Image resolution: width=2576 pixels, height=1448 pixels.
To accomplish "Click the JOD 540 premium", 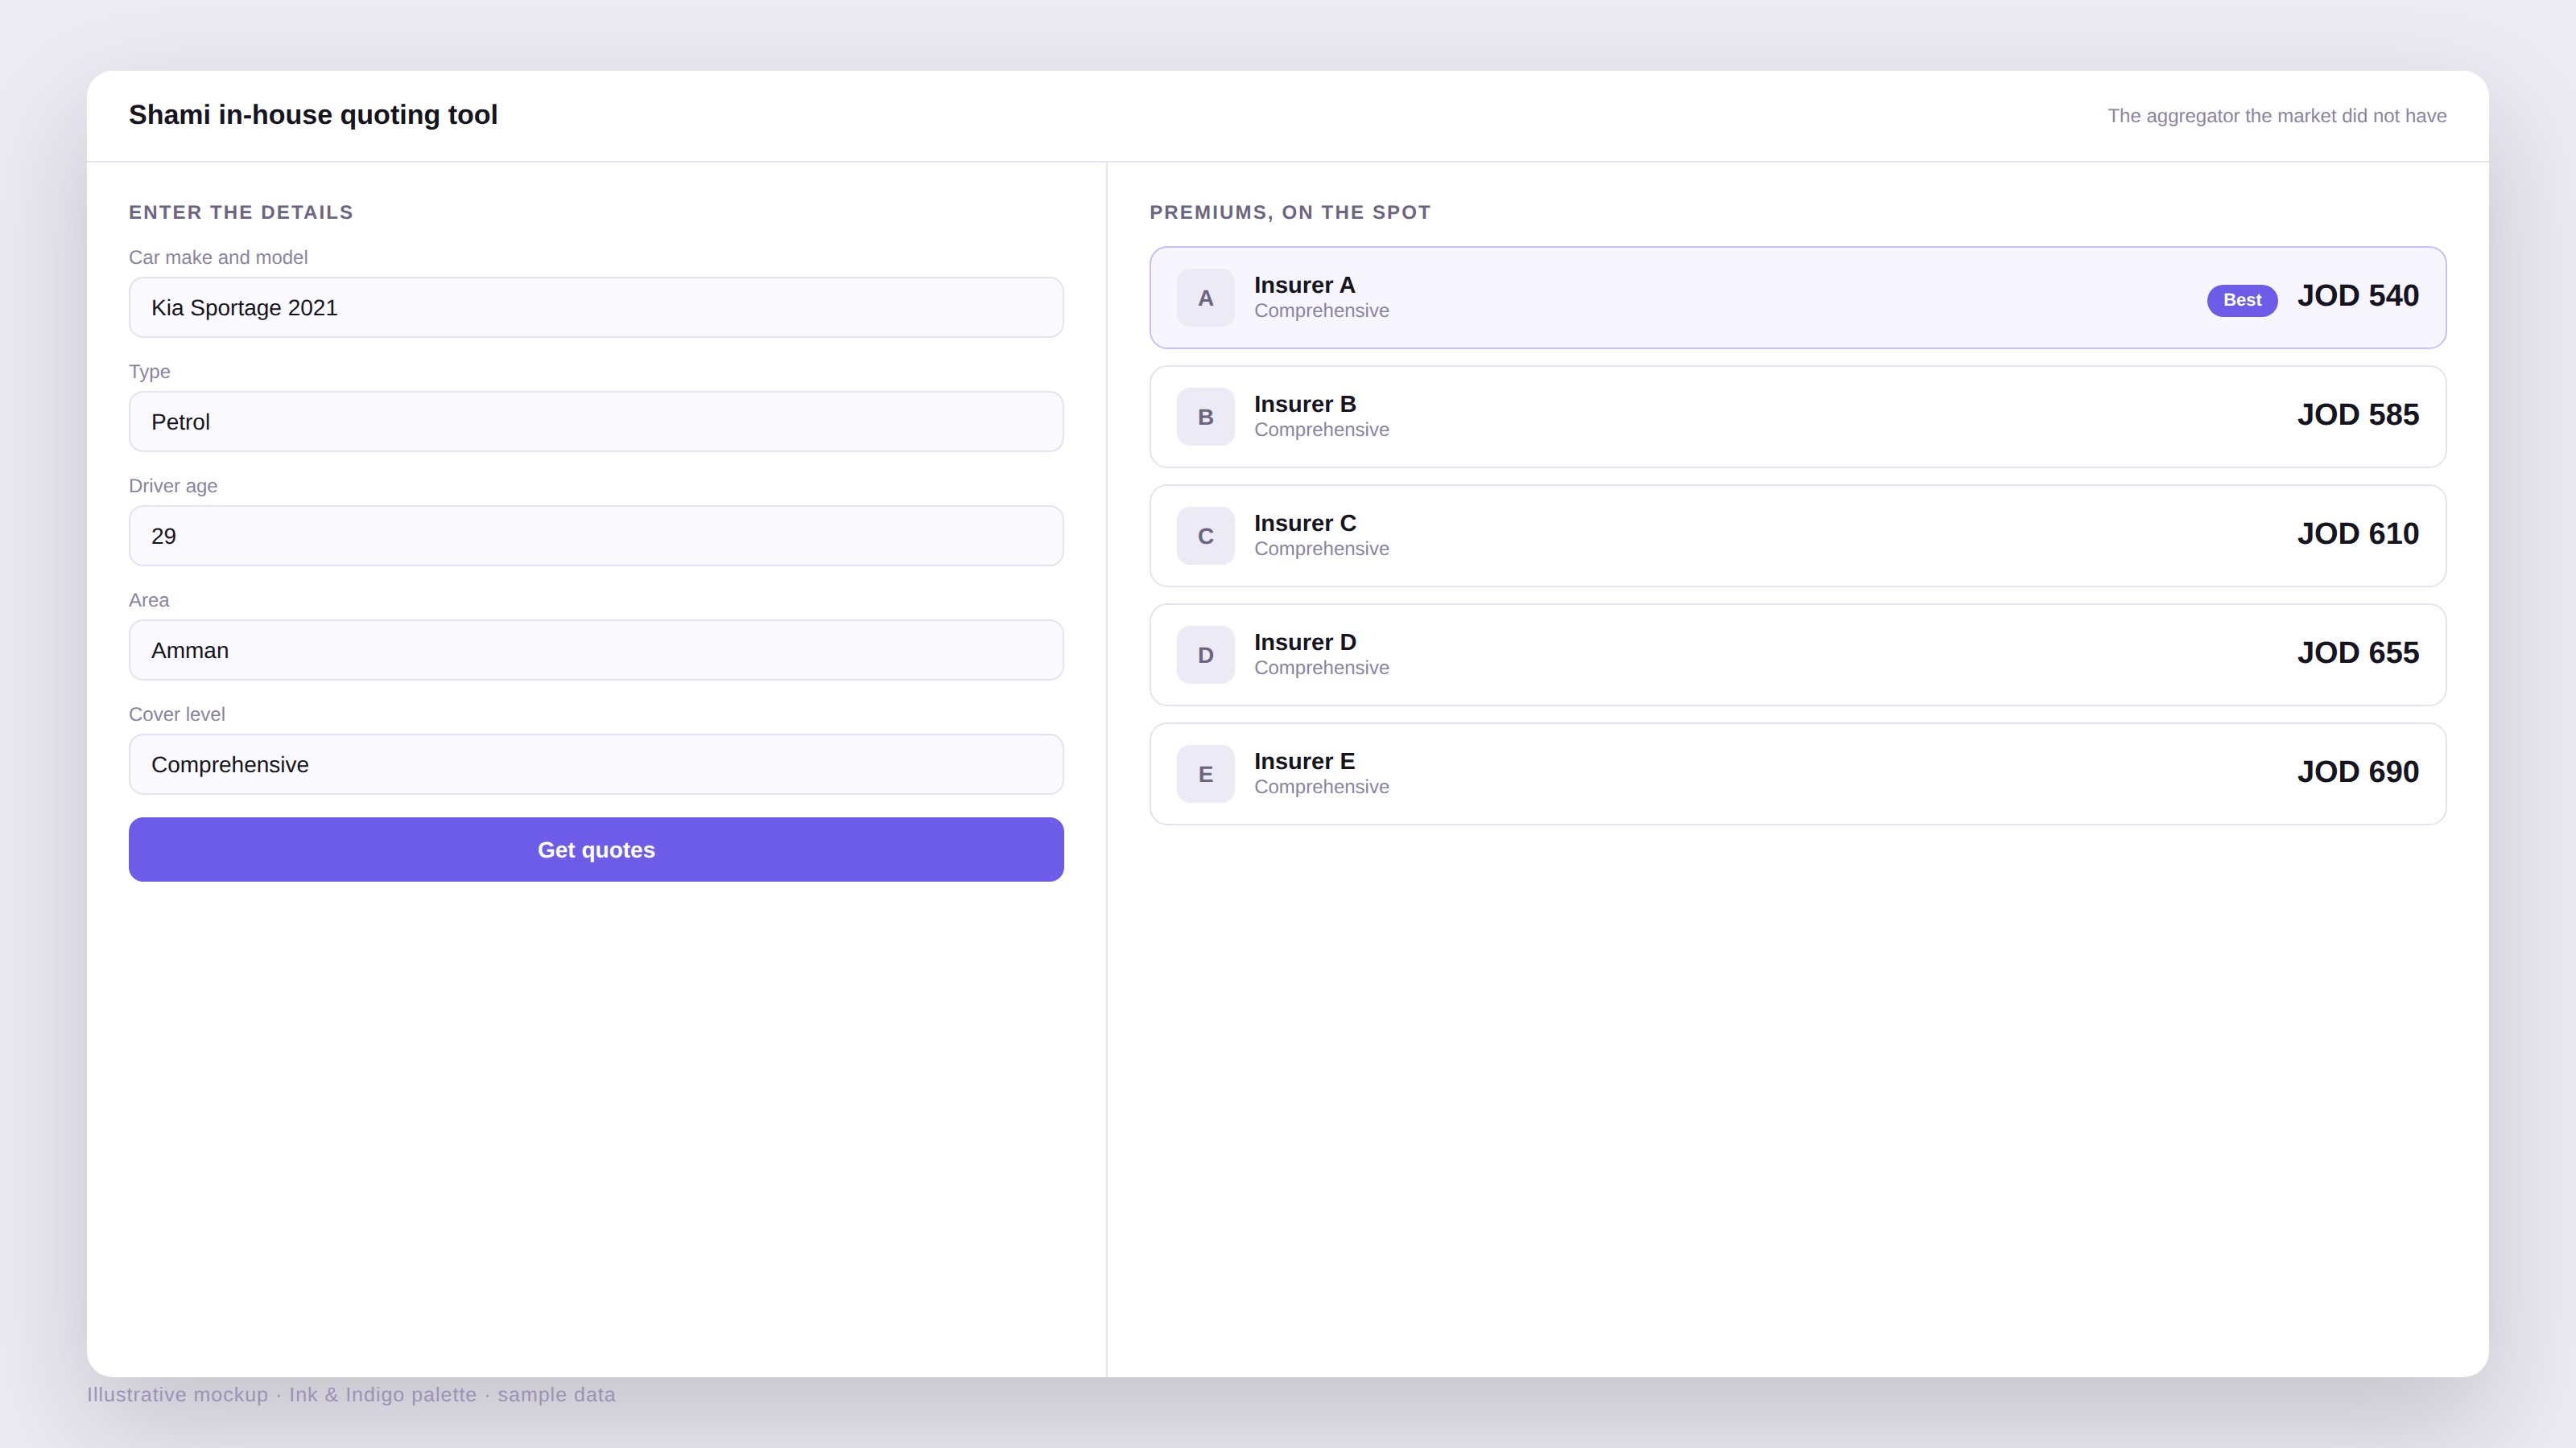I will [x=2358, y=296].
